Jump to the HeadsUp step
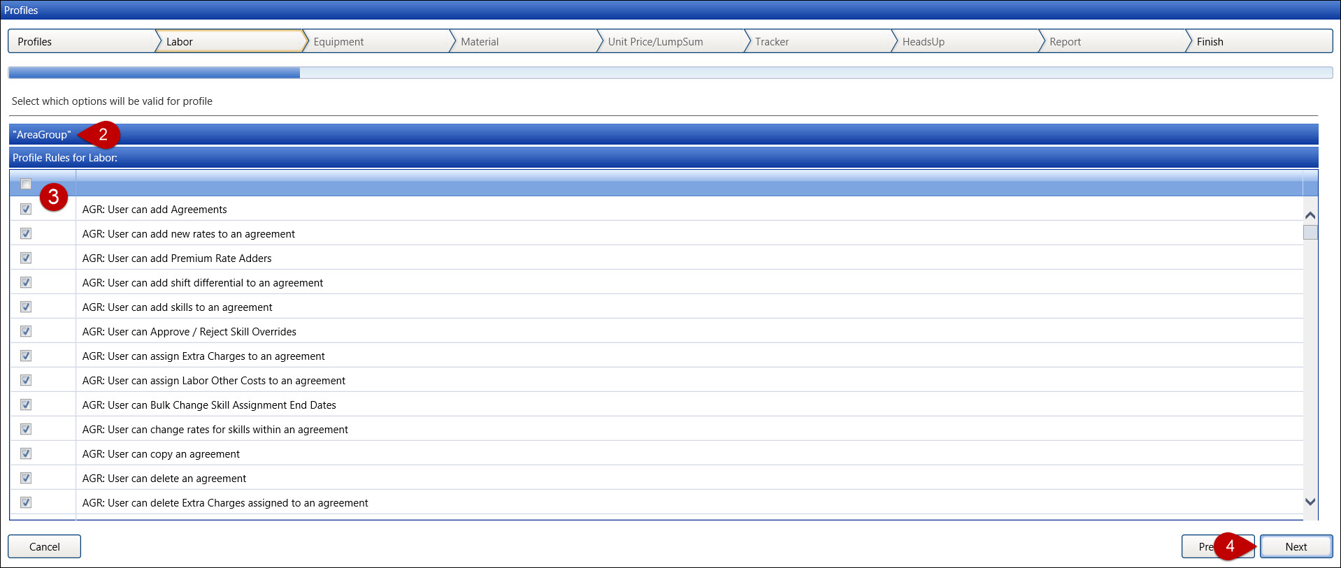The height and width of the screenshot is (568, 1341). (923, 42)
